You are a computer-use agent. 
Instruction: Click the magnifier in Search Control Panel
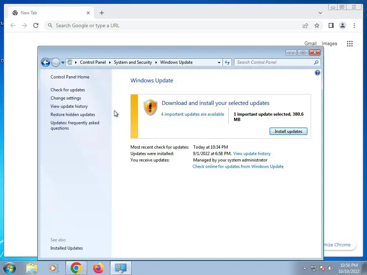click(x=316, y=62)
